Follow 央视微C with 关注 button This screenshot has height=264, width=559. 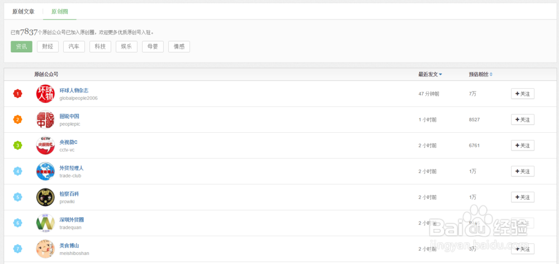point(522,146)
